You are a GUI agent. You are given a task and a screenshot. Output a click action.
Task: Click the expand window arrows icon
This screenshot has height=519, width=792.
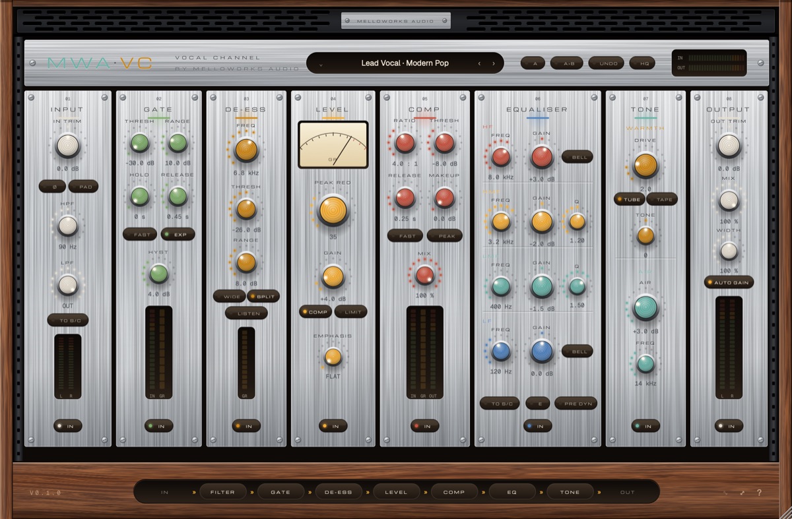coord(742,493)
